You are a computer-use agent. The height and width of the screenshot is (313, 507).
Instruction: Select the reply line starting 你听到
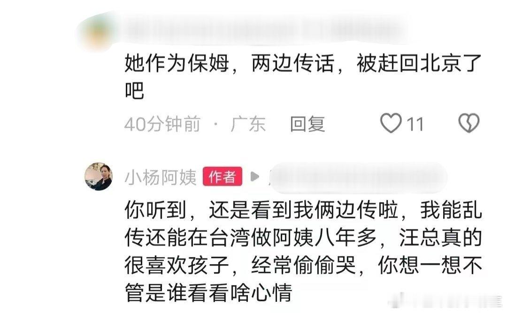[303, 210]
